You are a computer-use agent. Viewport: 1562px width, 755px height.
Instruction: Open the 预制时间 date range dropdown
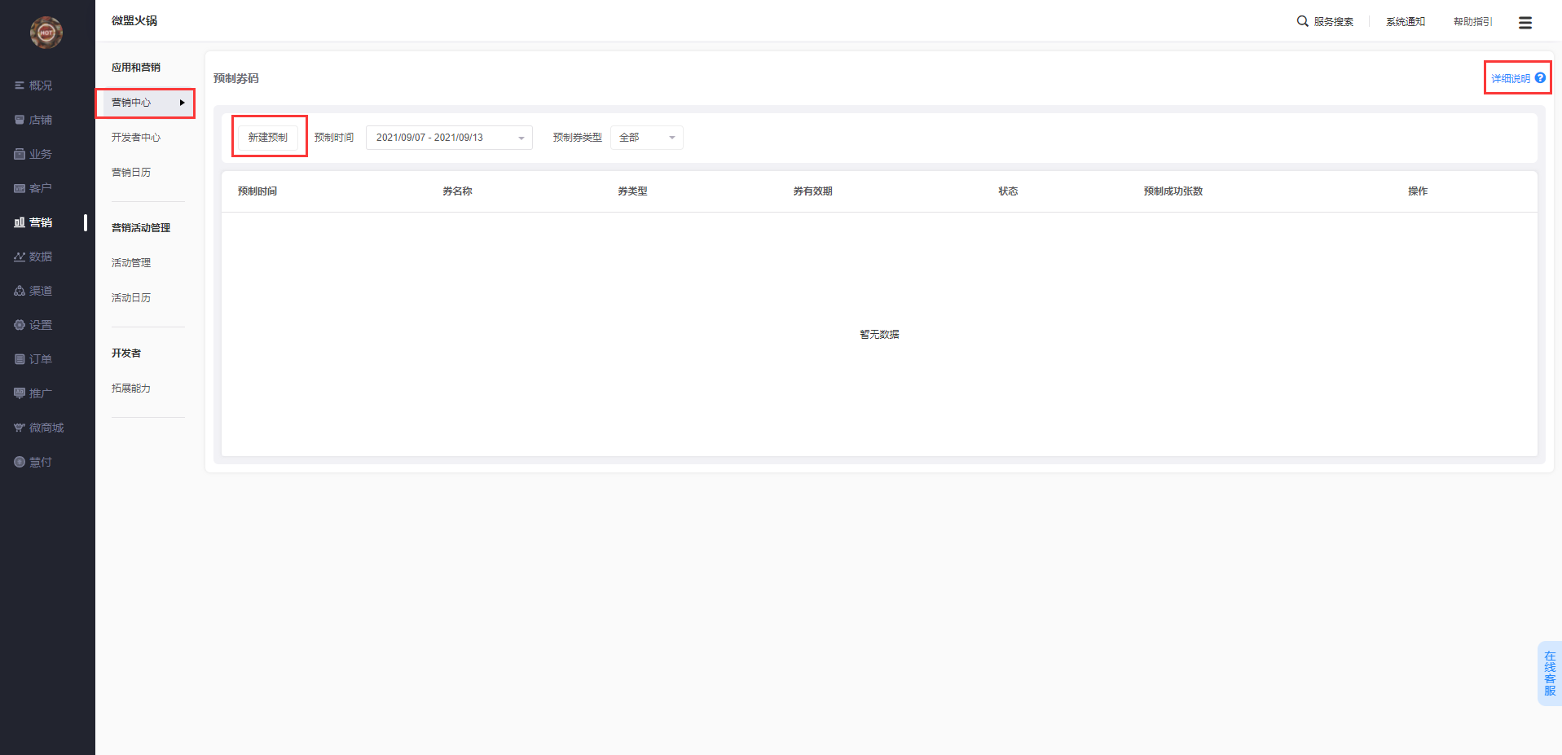pos(449,138)
